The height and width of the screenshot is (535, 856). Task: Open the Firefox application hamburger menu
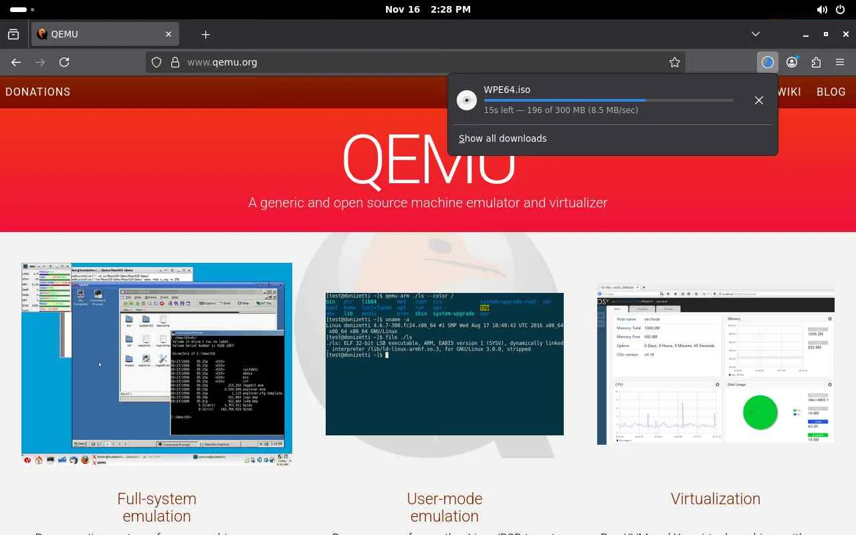(840, 62)
